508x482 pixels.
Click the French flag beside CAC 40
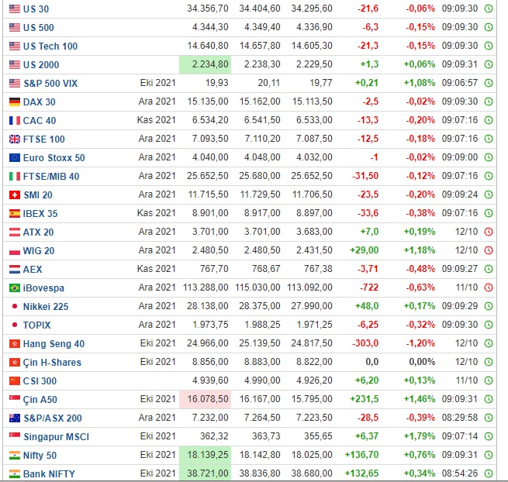(15, 120)
